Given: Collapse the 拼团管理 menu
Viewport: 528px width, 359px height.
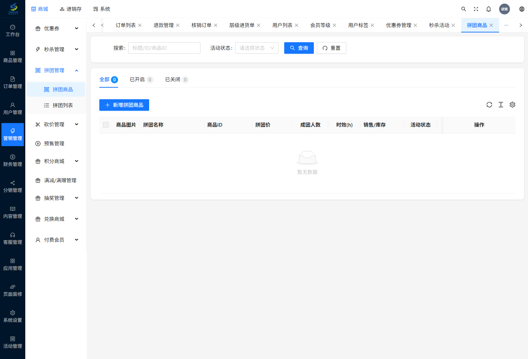Looking at the screenshot, I should coord(56,70).
